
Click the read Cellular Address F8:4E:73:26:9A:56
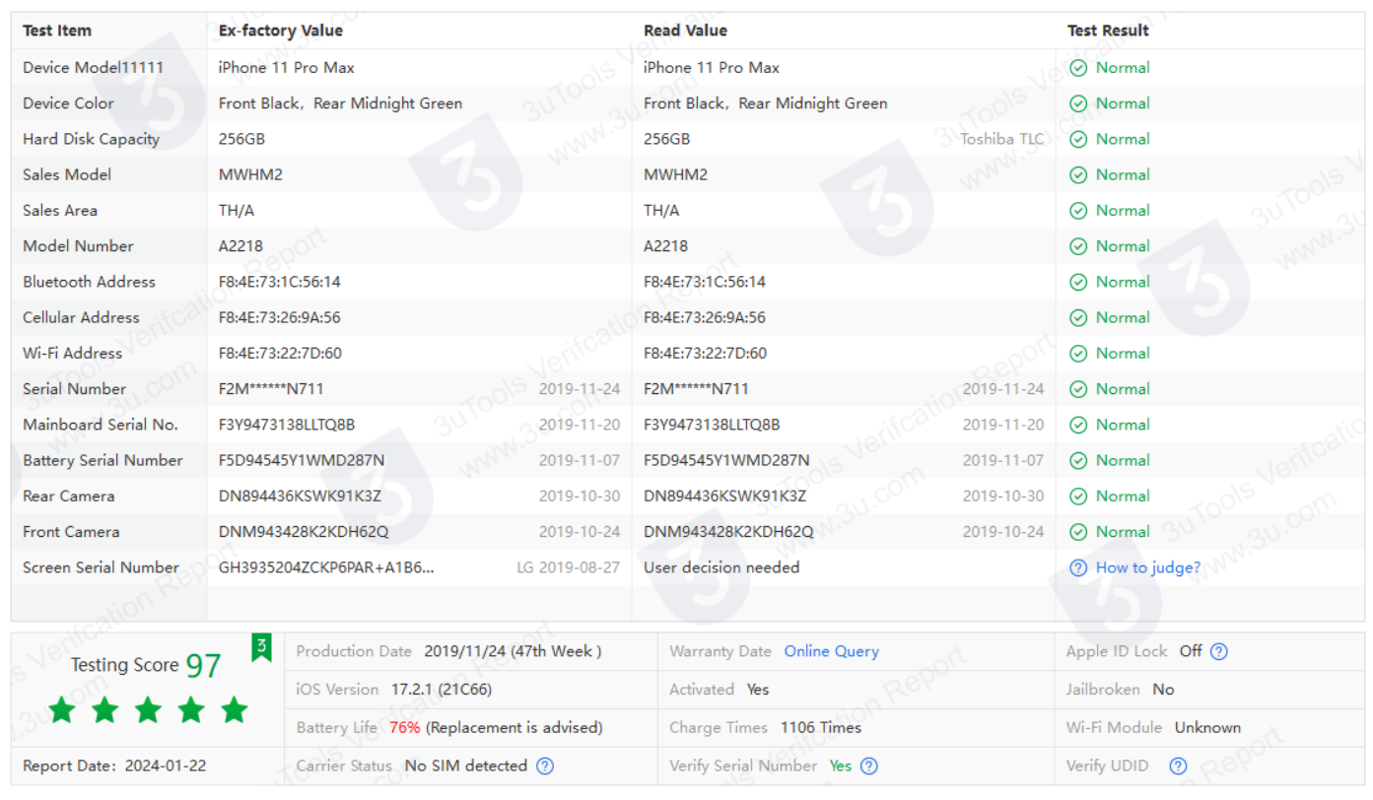[705, 317]
